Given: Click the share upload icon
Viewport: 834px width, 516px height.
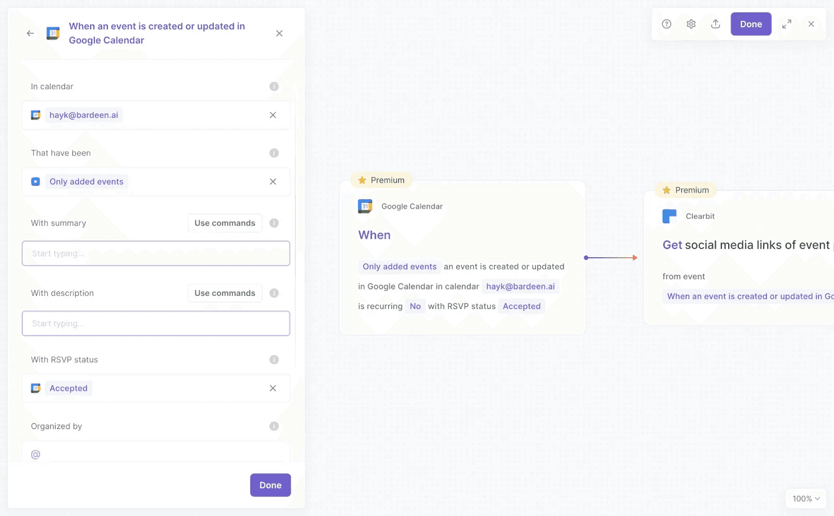Looking at the screenshot, I should (716, 24).
